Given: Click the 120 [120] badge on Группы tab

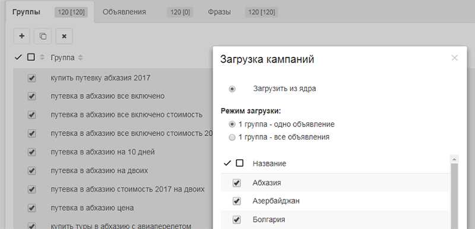Looking at the screenshot, I should tap(71, 12).
